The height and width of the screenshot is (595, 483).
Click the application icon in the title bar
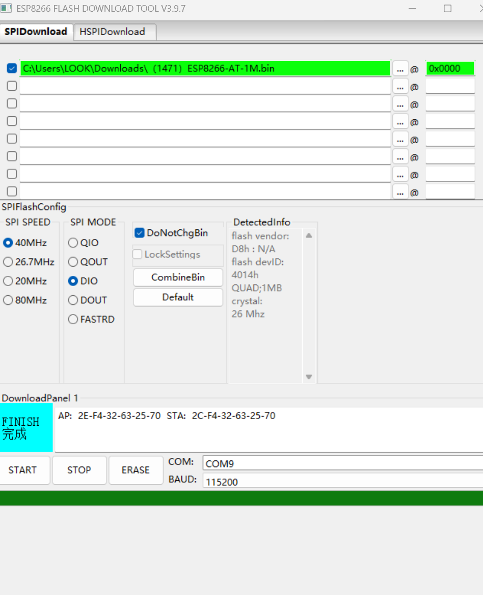6,8
